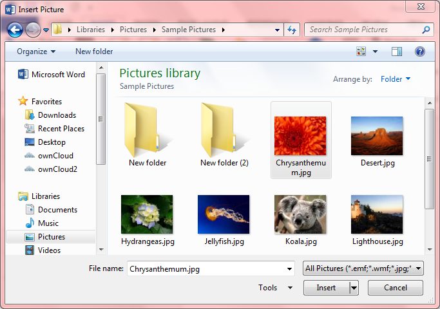Open the recent pages dropdown arrow

coord(46,30)
